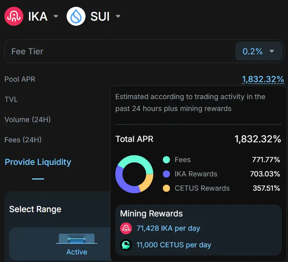The image size is (288, 262).
Task: Open the 0.2% fee tier dropdown
Action: tap(259, 51)
